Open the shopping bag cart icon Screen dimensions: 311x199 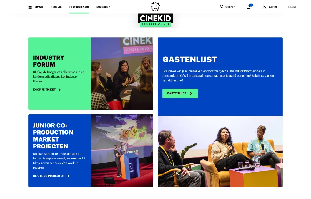tap(249, 7)
